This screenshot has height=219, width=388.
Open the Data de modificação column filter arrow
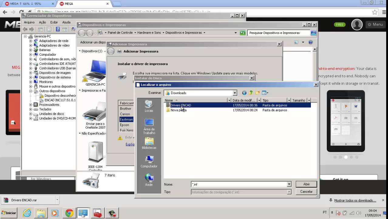259,100
